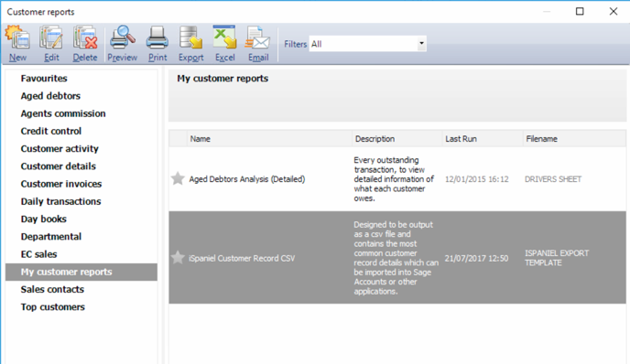
Task: Select My customer reports category
Action: (x=81, y=273)
